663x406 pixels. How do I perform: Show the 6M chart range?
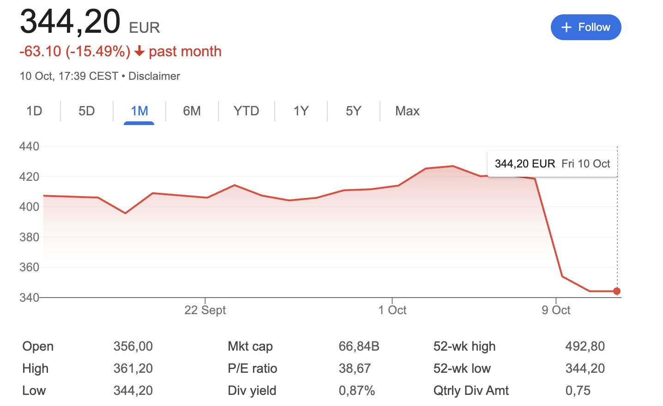tap(192, 111)
